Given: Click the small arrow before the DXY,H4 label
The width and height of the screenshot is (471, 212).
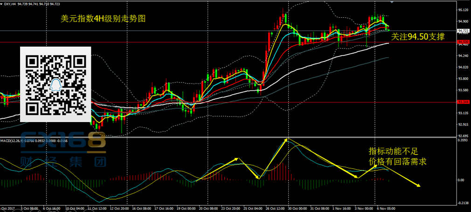Looking at the screenshot, I should 2,5.
